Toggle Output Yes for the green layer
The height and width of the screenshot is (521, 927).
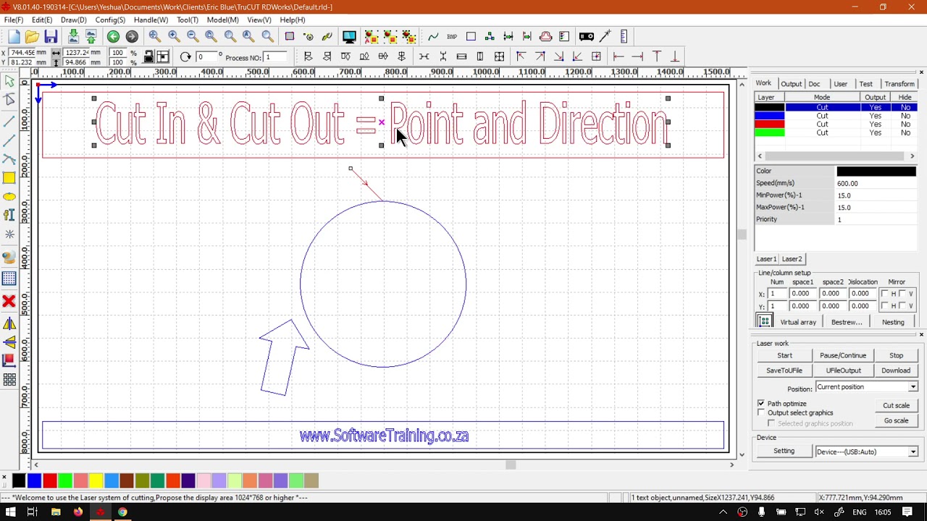[876, 133]
